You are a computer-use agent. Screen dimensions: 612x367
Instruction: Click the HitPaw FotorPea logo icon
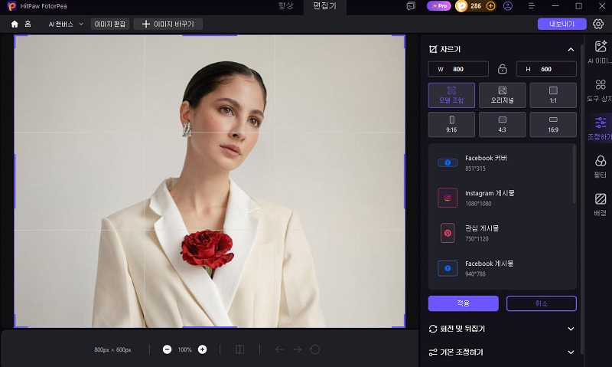[x=11, y=6]
